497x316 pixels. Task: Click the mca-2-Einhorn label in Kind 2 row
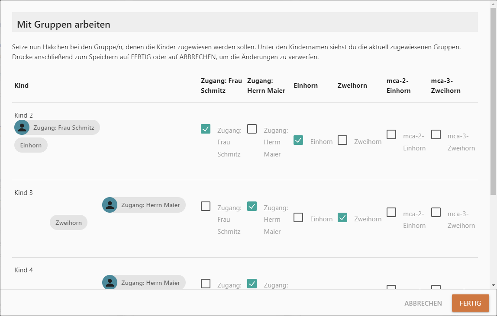click(414, 142)
